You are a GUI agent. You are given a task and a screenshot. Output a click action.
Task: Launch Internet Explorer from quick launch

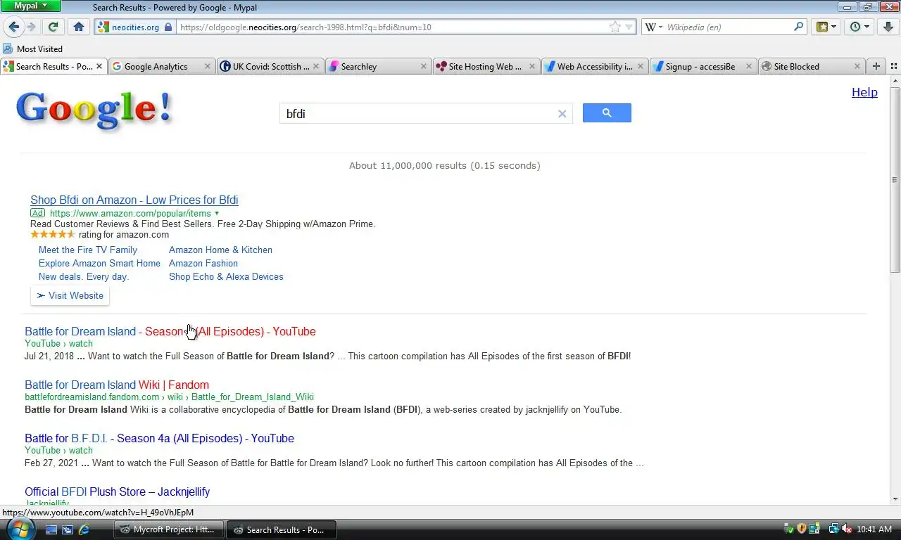pos(84,529)
